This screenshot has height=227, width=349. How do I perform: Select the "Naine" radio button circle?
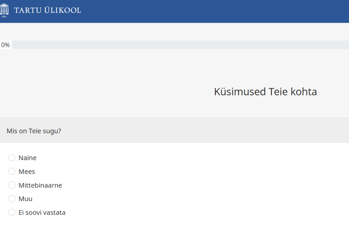tap(12, 158)
